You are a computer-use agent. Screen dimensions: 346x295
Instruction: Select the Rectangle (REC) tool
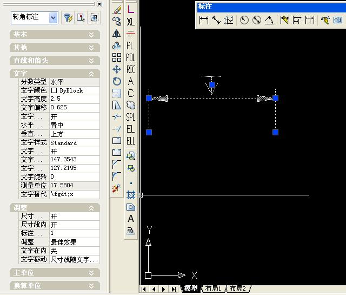coord(131,69)
